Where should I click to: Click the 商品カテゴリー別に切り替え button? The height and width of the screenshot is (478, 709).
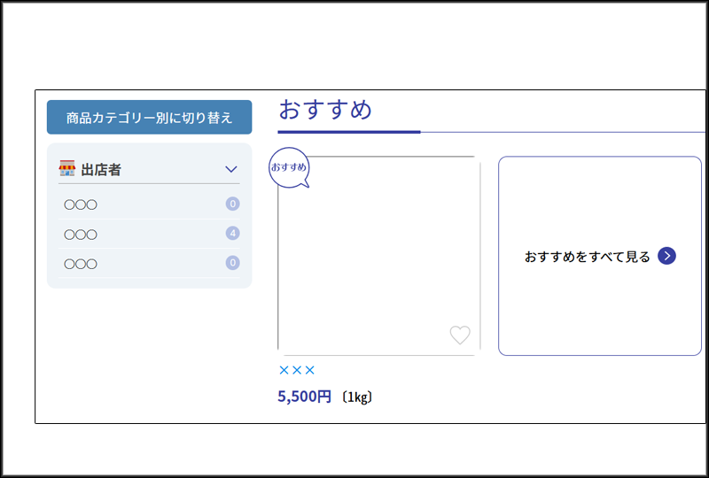click(x=149, y=117)
